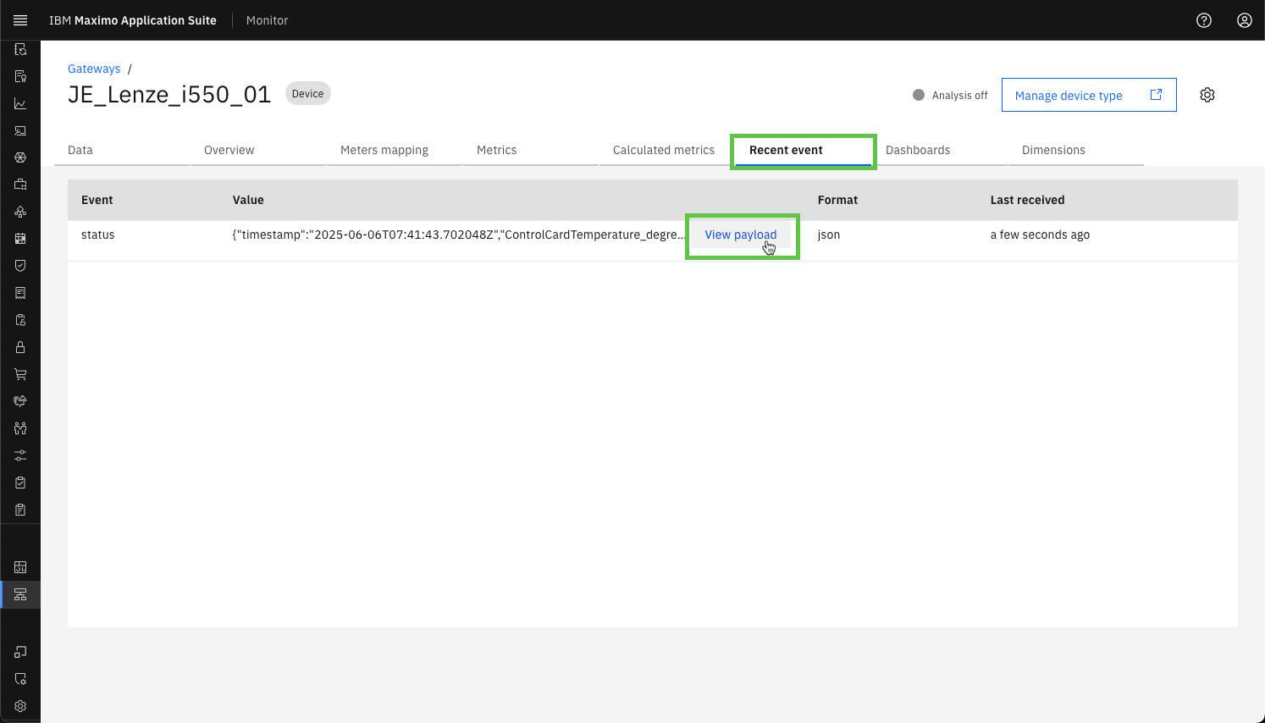Click the clipboard with lock sidebar icon
The height and width of the screenshot is (723, 1265).
20,320
